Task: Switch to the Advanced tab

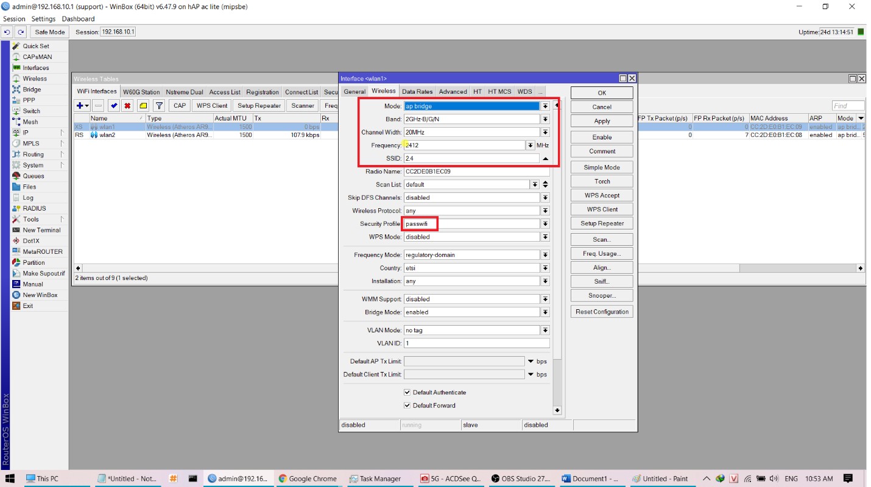Action: pos(453,92)
